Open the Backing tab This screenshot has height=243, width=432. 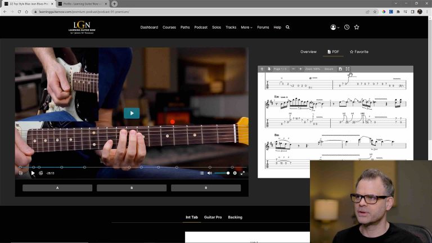(235, 217)
